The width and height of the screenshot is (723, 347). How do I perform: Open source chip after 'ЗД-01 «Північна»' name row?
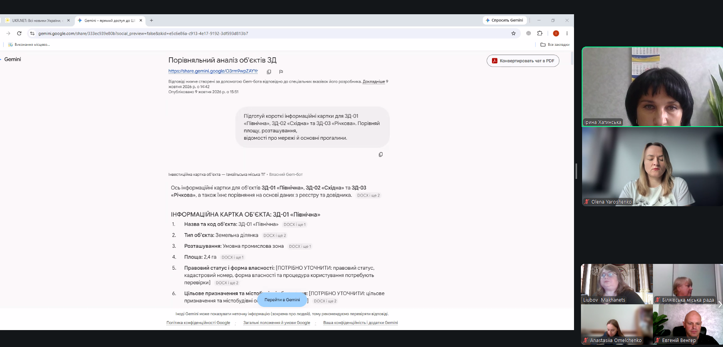[x=295, y=225]
